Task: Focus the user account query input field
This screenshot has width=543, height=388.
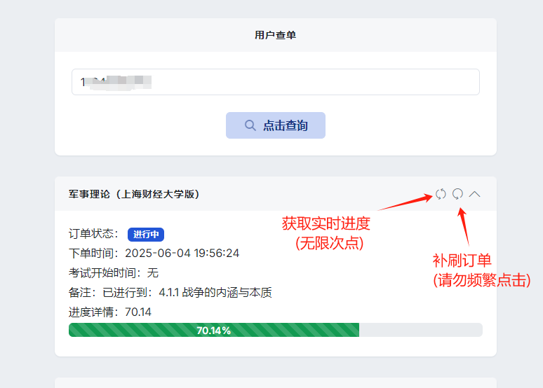Action: coord(275,82)
